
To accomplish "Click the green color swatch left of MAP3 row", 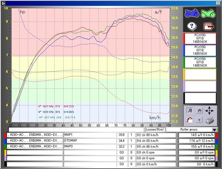I will 5,147.
